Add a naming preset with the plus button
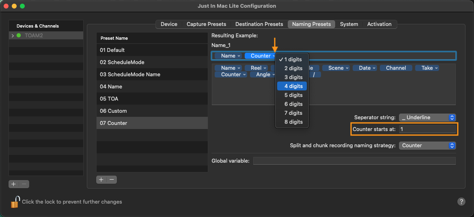 pos(101,180)
